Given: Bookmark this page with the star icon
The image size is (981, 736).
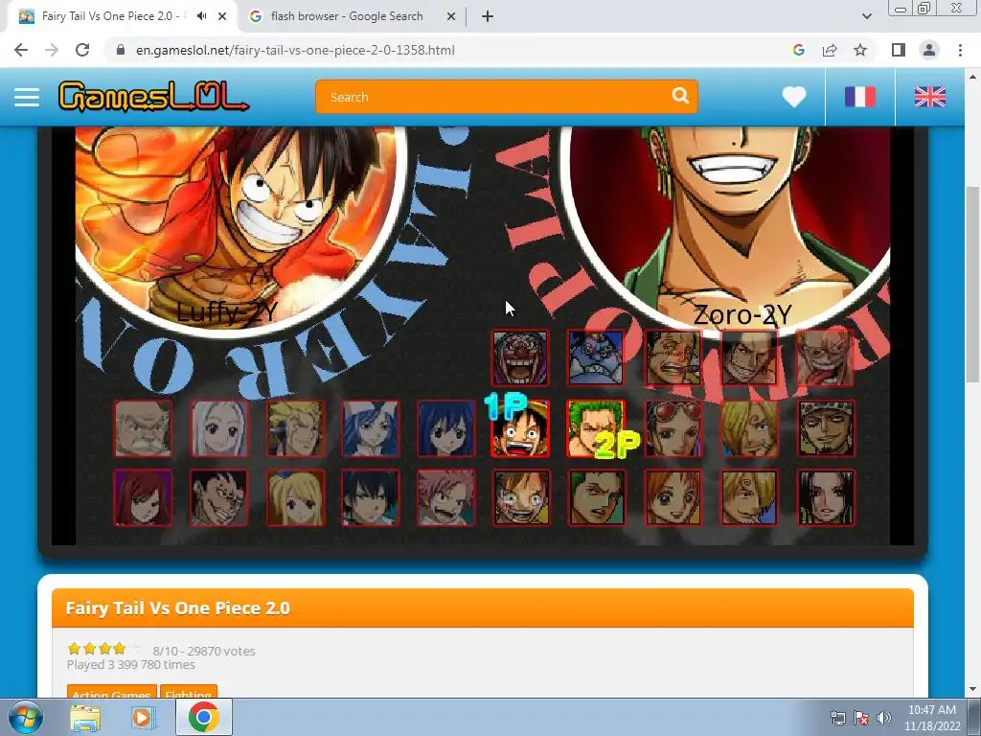Looking at the screenshot, I should point(860,50).
